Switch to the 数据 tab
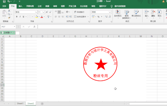Viewport: 167px width, 106px height. 47,6
